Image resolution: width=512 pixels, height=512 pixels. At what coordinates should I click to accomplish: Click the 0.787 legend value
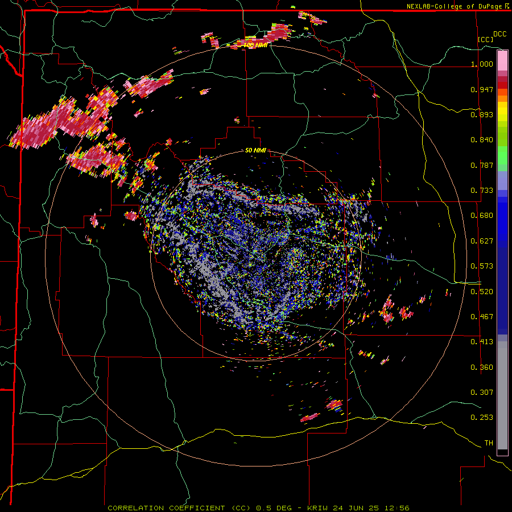(482, 165)
